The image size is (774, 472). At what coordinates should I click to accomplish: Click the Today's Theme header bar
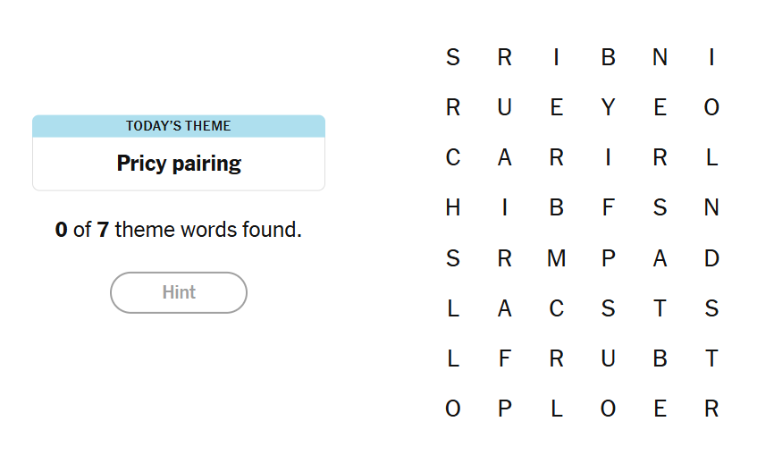pos(179,126)
